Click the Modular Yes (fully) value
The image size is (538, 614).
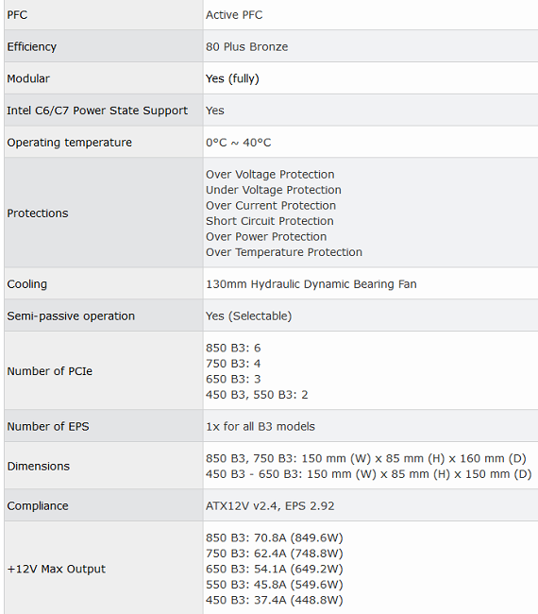[232, 78]
